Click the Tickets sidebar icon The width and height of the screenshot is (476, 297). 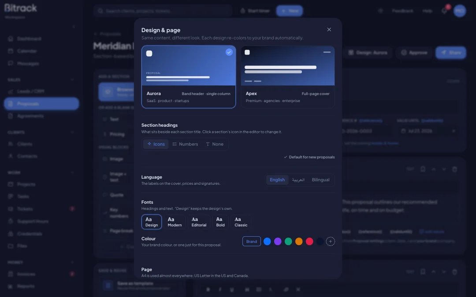click(11, 209)
